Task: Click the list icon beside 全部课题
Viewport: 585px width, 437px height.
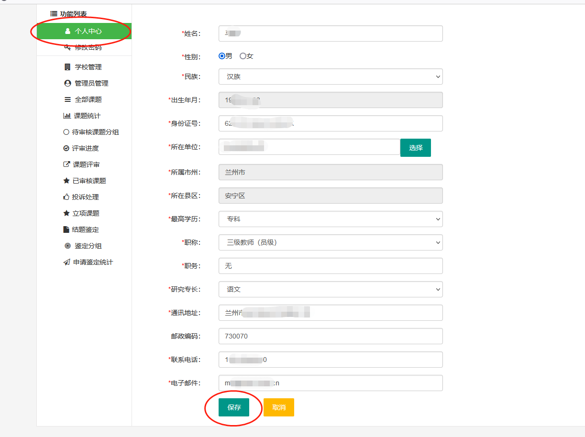Action: coord(67,99)
